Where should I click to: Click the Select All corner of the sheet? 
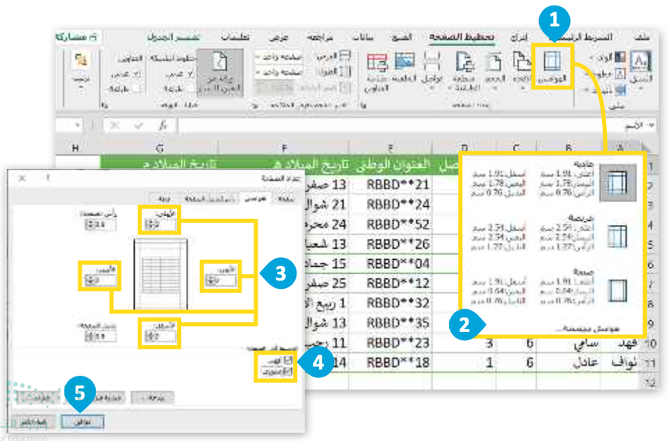click(x=647, y=148)
